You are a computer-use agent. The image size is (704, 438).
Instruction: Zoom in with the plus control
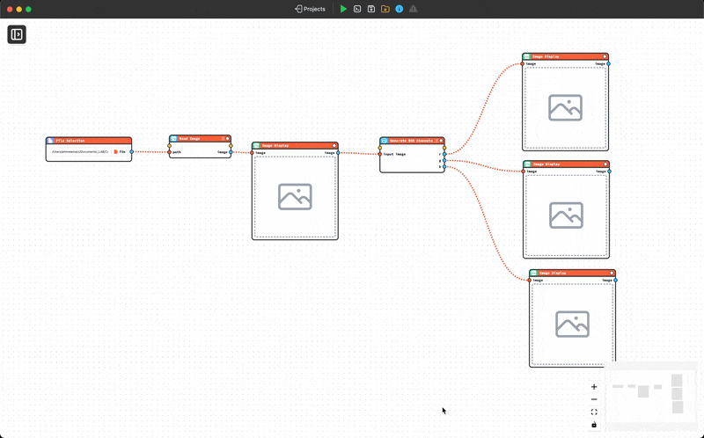594,387
